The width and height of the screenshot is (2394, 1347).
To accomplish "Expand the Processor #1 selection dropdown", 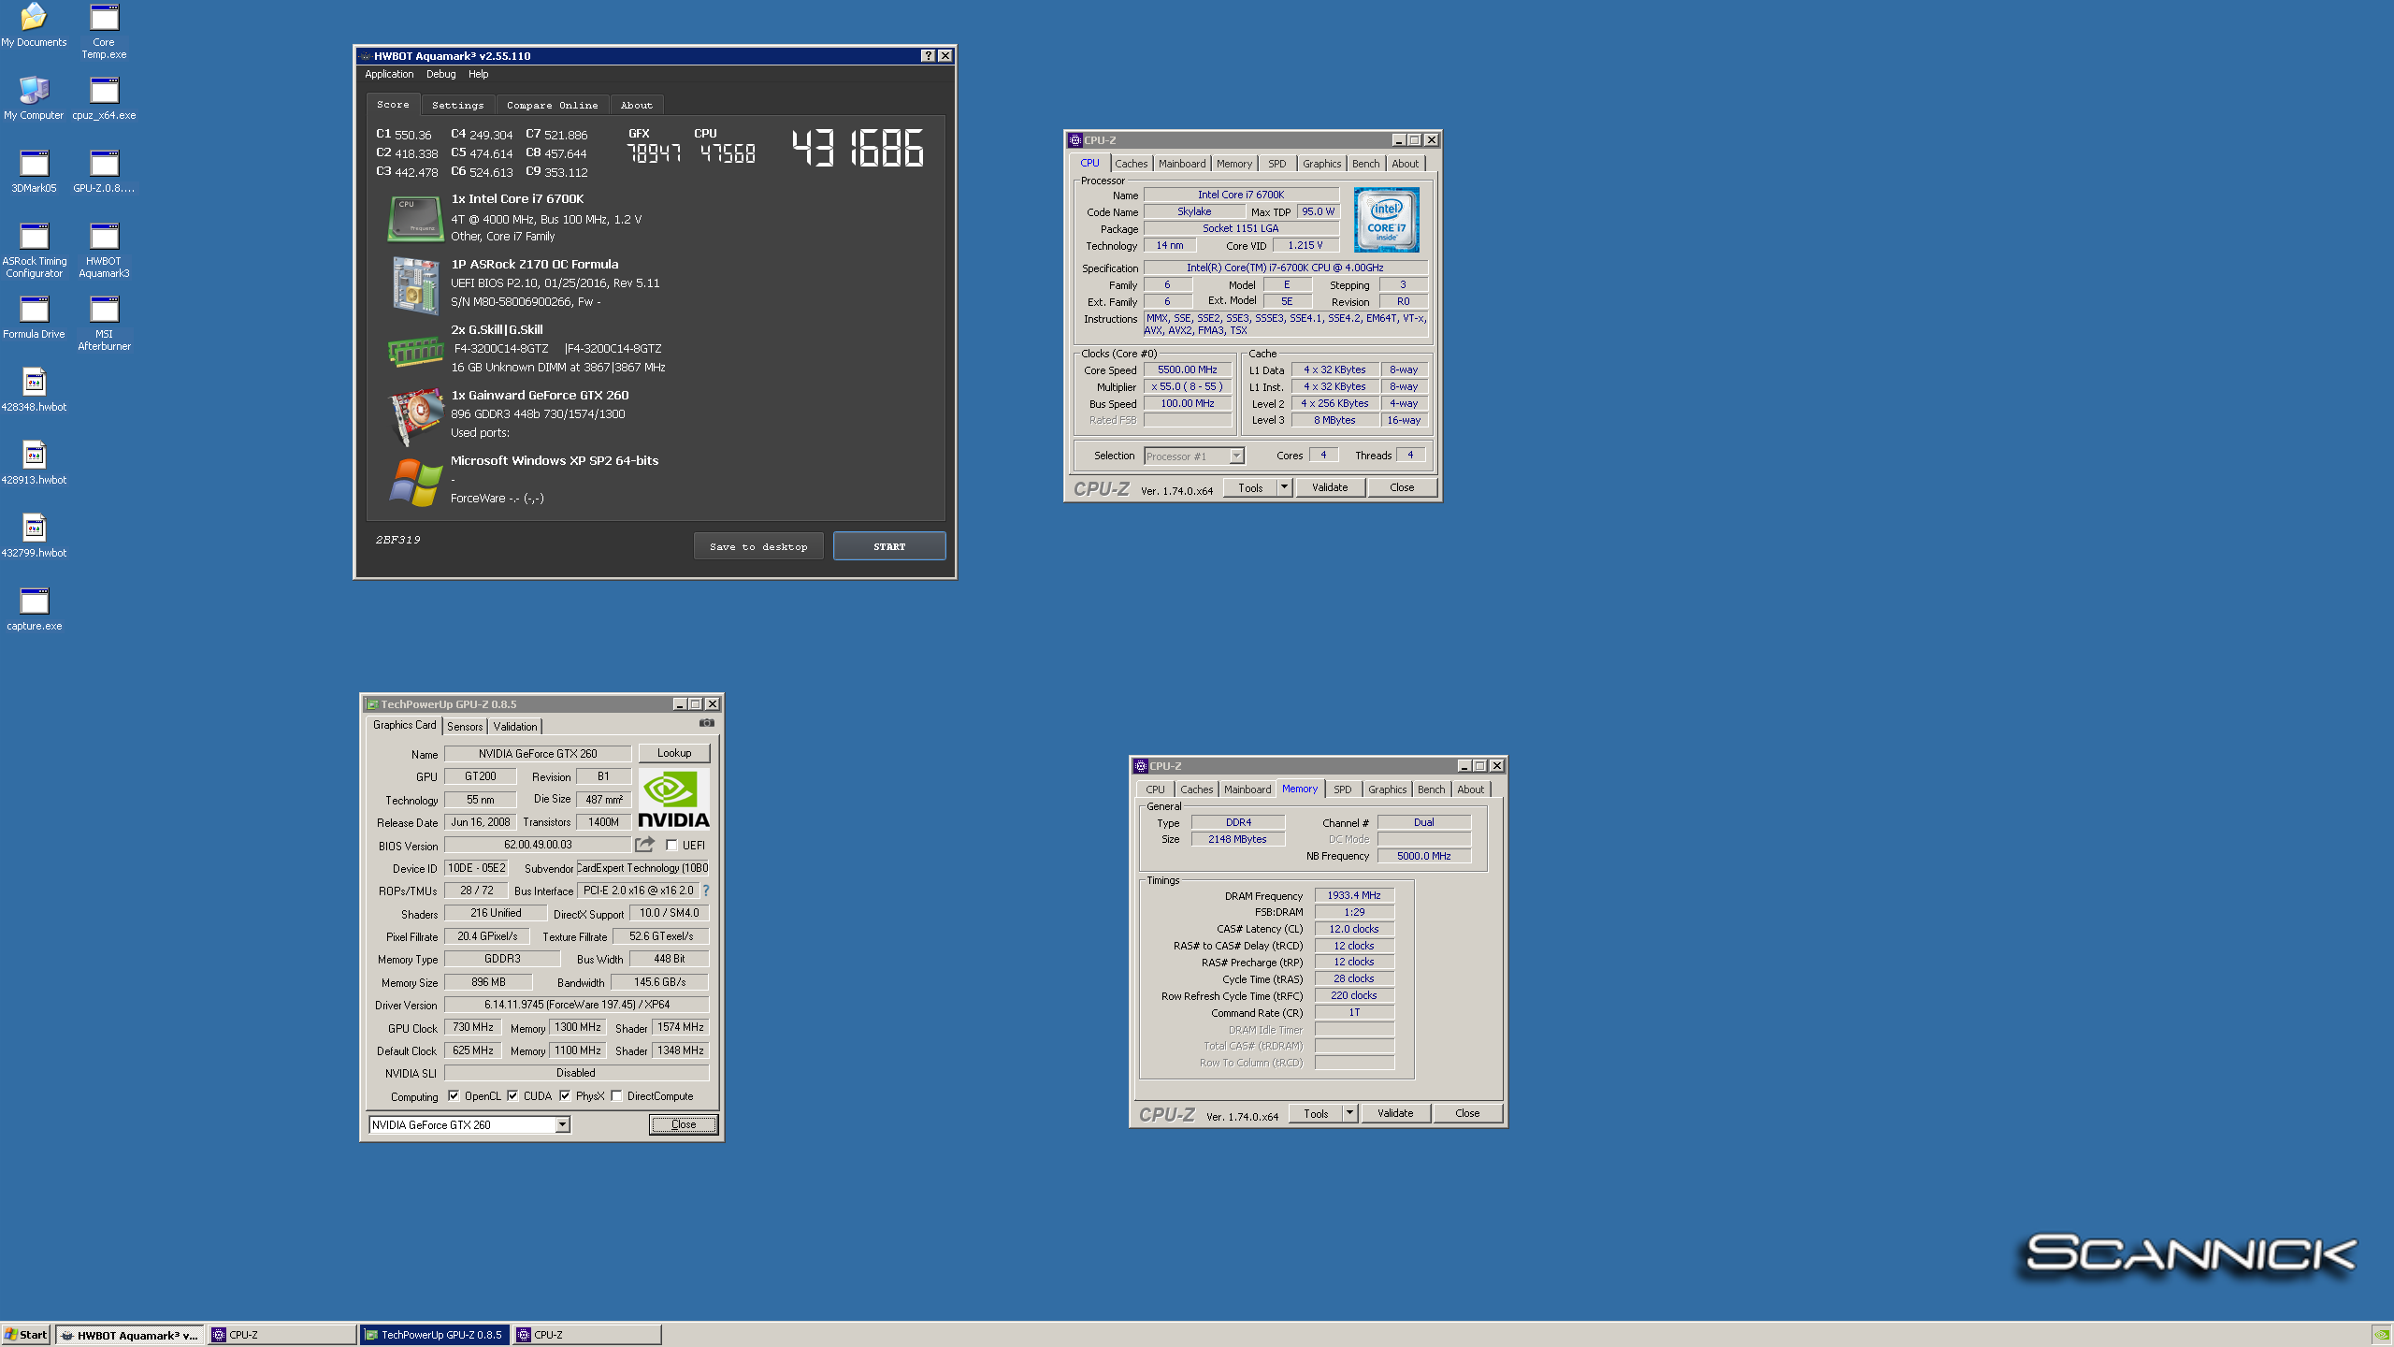I will pos(1236,456).
